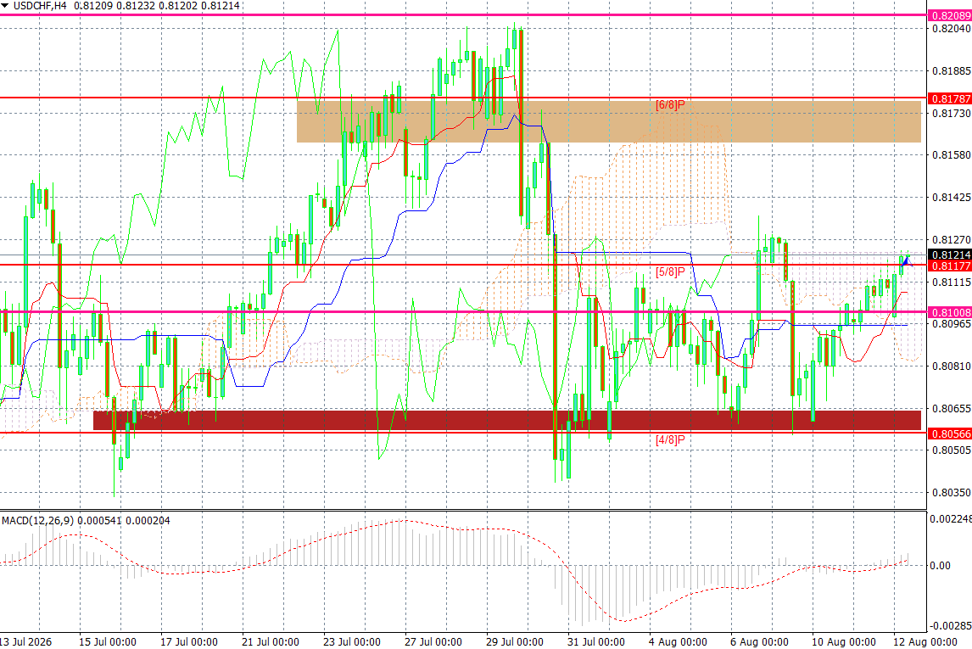Screen dimensions: 972x649
Task: Click the 27 Jul 00:00 date label
Action: coord(433,641)
